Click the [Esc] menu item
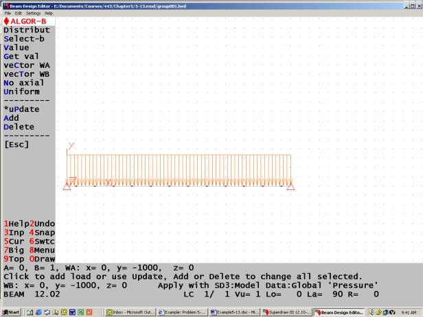The width and height of the screenshot is (423, 317). click(16, 145)
